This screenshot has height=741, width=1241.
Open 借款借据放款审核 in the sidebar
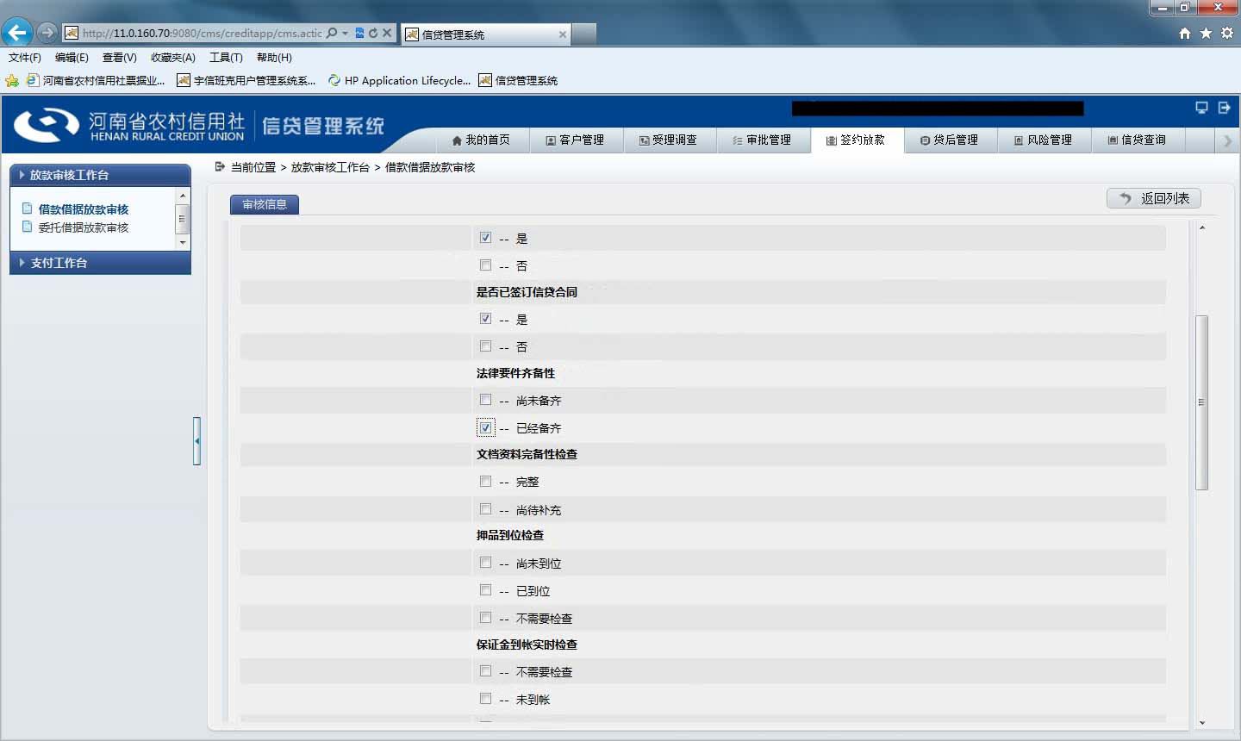(x=83, y=209)
